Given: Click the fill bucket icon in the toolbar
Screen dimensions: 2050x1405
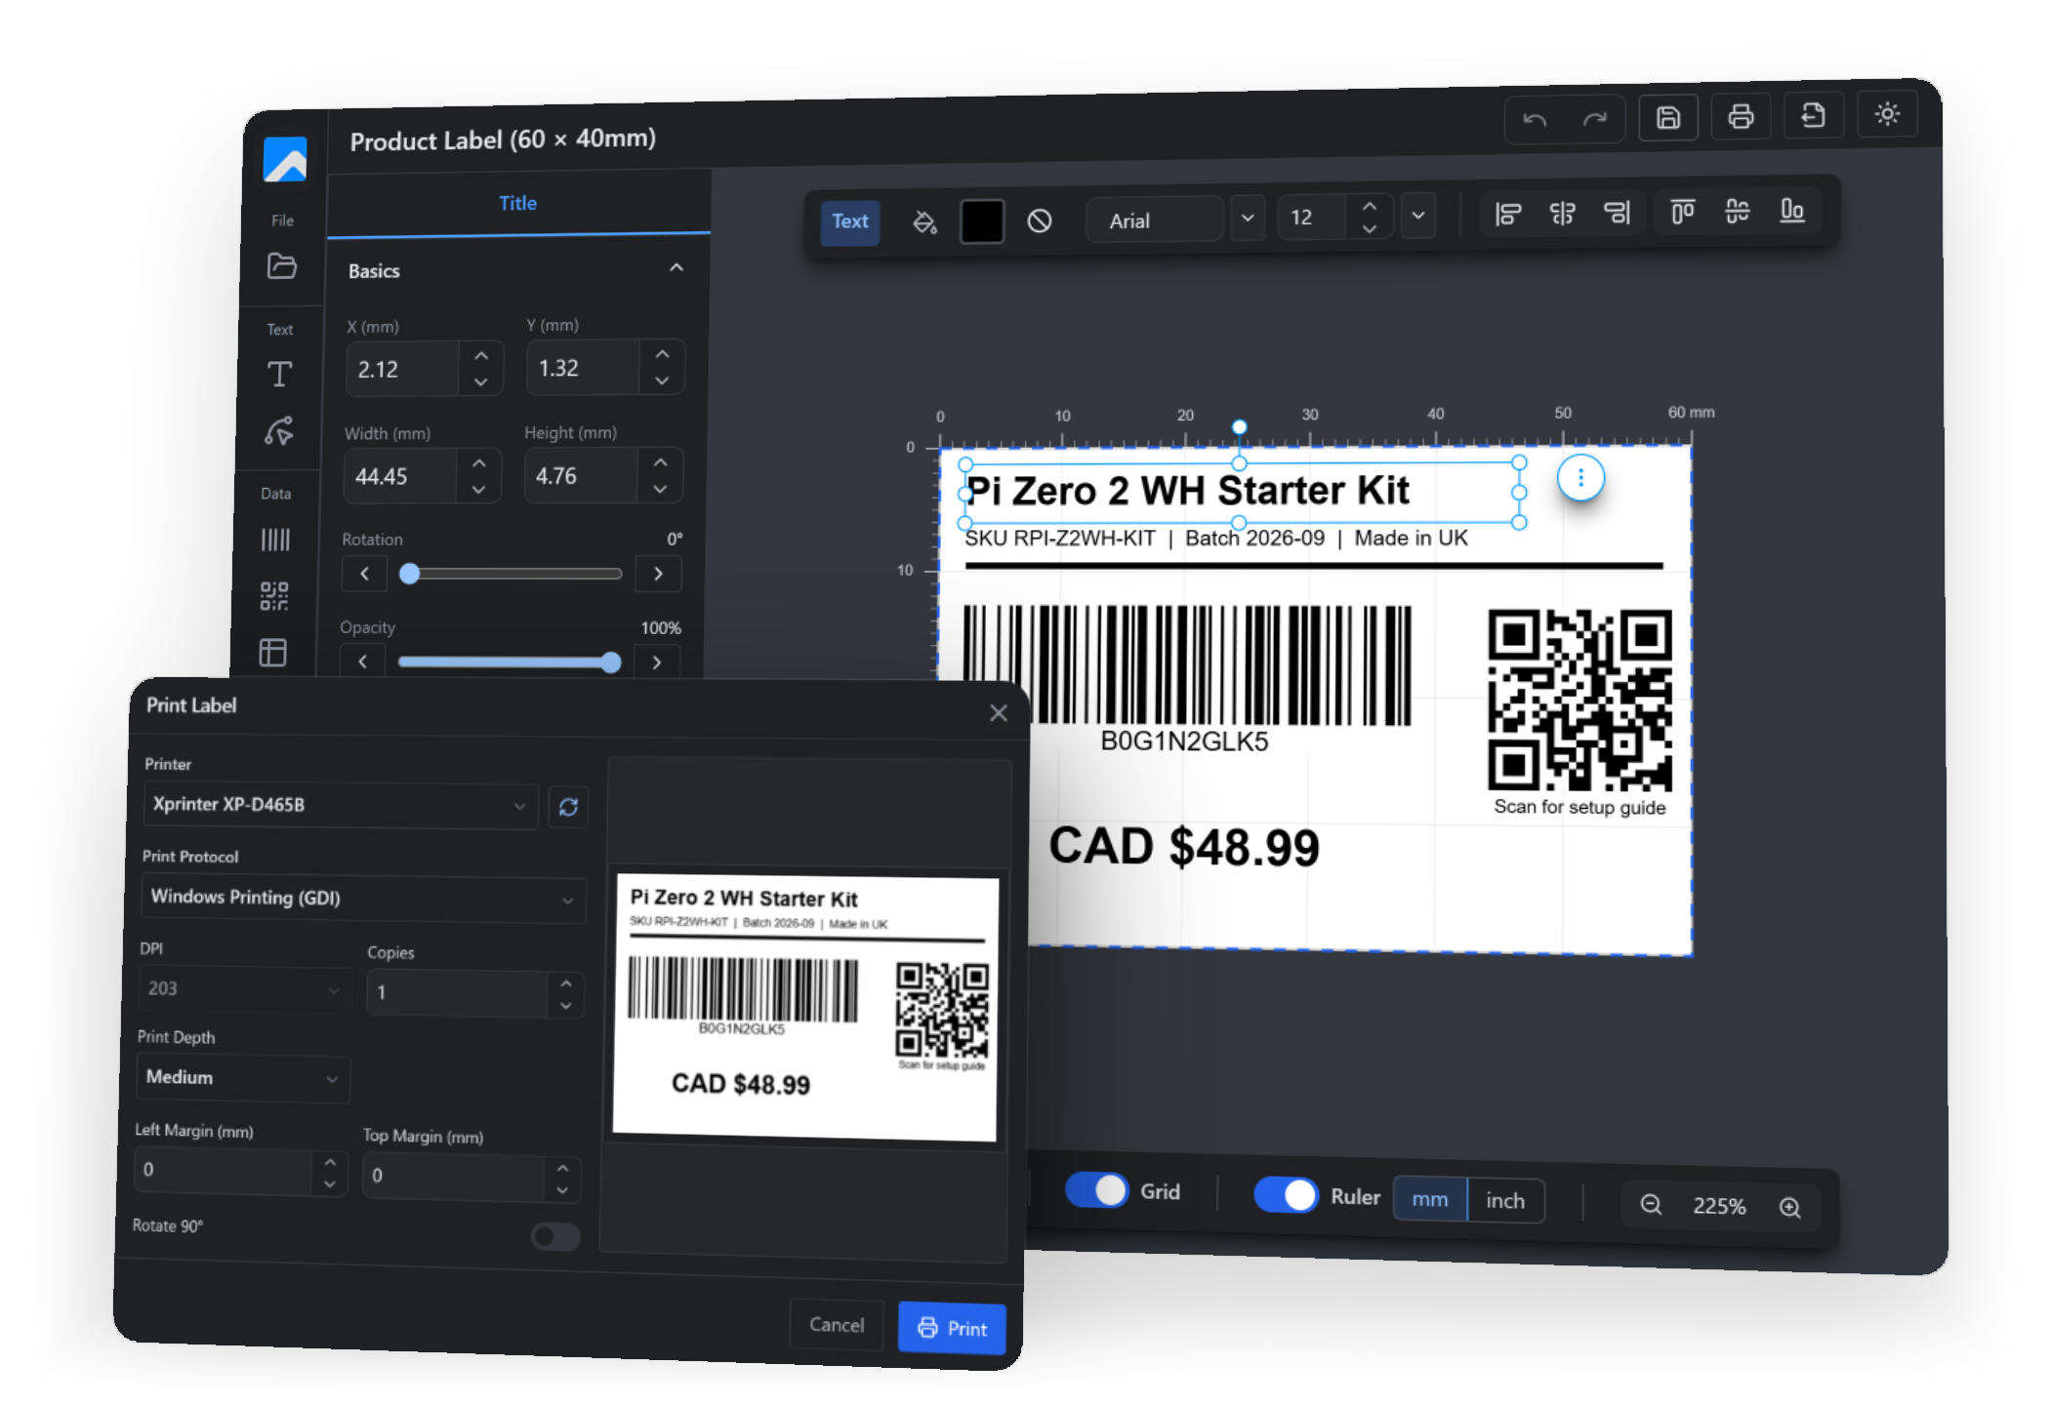Looking at the screenshot, I should (x=924, y=222).
